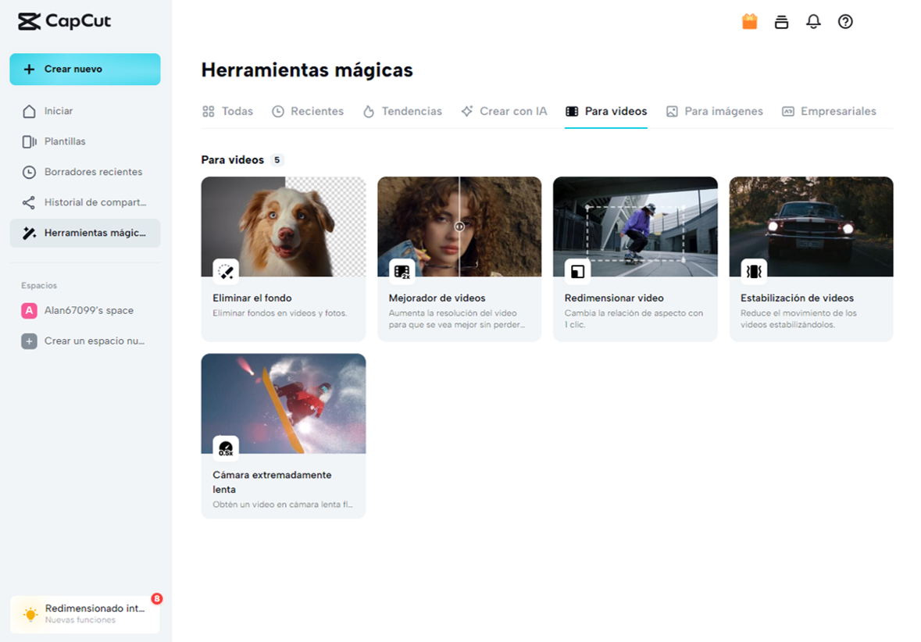Go to Iniciar in sidebar
This screenshot has height=642, width=921.
tap(85, 111)
